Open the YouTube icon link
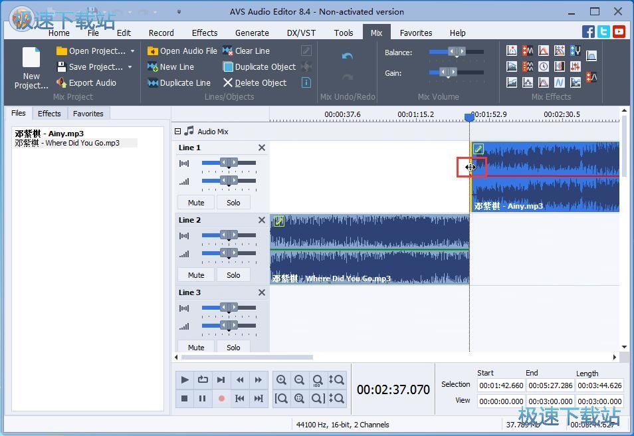Image resolution: width=634 pixels, height=436 pixels. pyautogui.click(x=619, y=31)
